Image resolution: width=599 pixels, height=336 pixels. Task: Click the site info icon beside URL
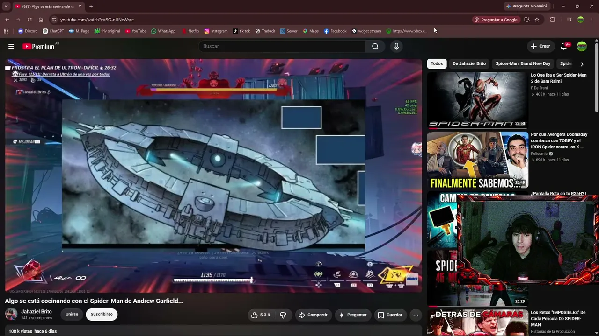tap(54, 20)
